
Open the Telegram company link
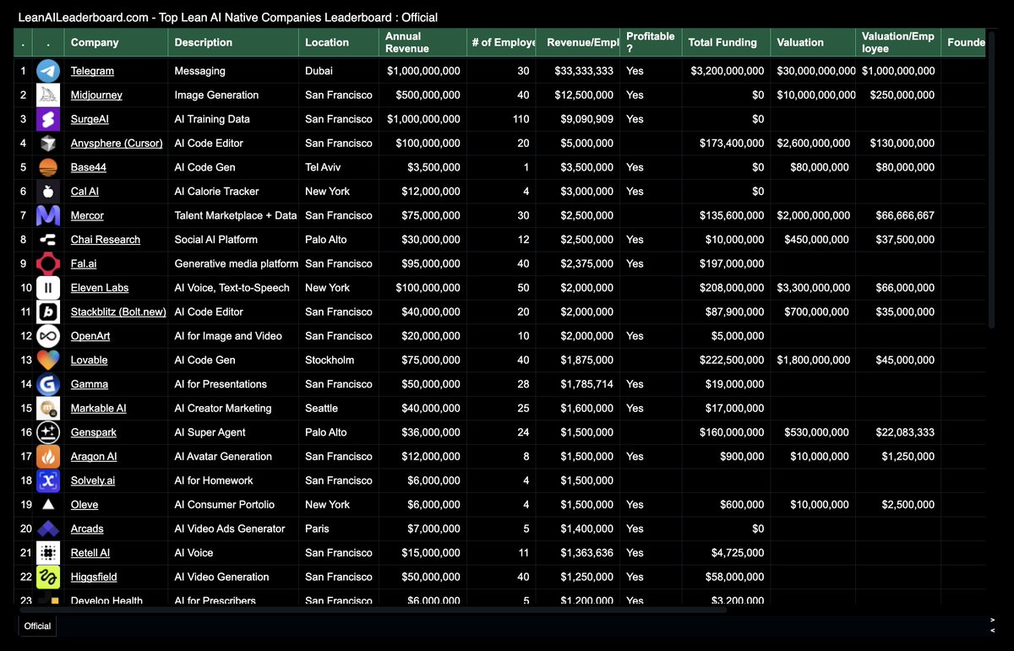tap(92, 71)
